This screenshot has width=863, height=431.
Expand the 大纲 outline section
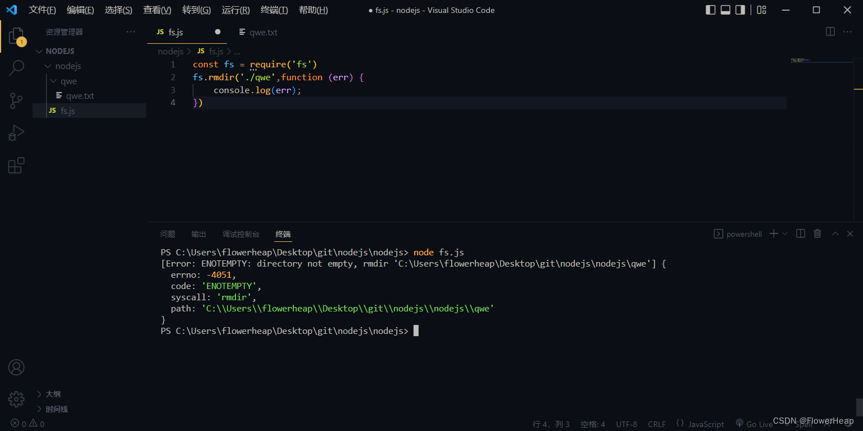90,394
